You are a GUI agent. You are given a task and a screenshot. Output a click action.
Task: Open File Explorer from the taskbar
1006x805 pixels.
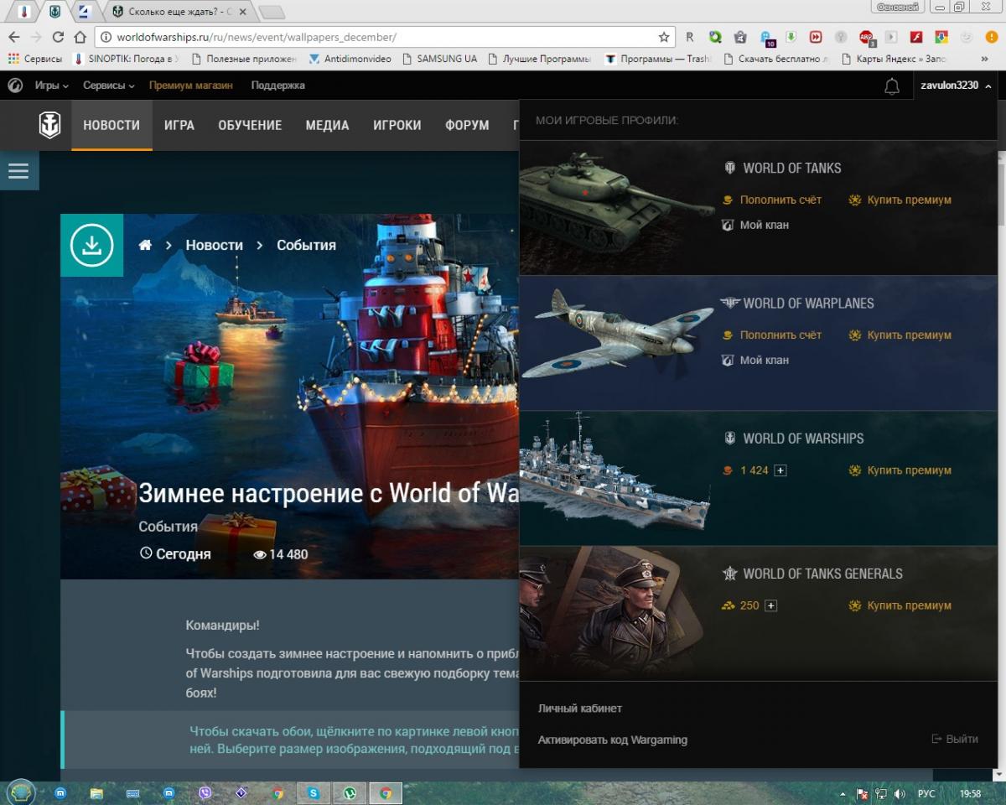[96, 792]
